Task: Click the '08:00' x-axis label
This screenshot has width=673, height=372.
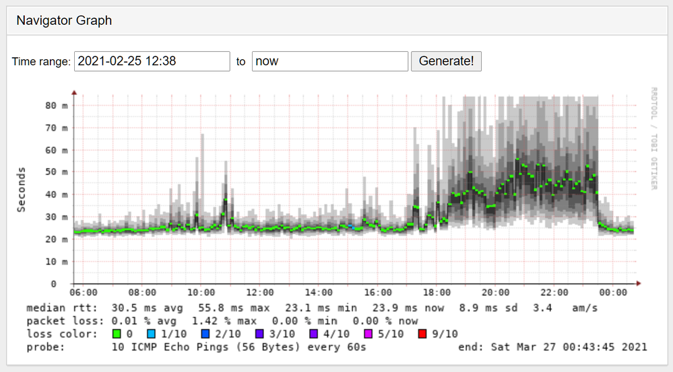Action: point(142,293)
